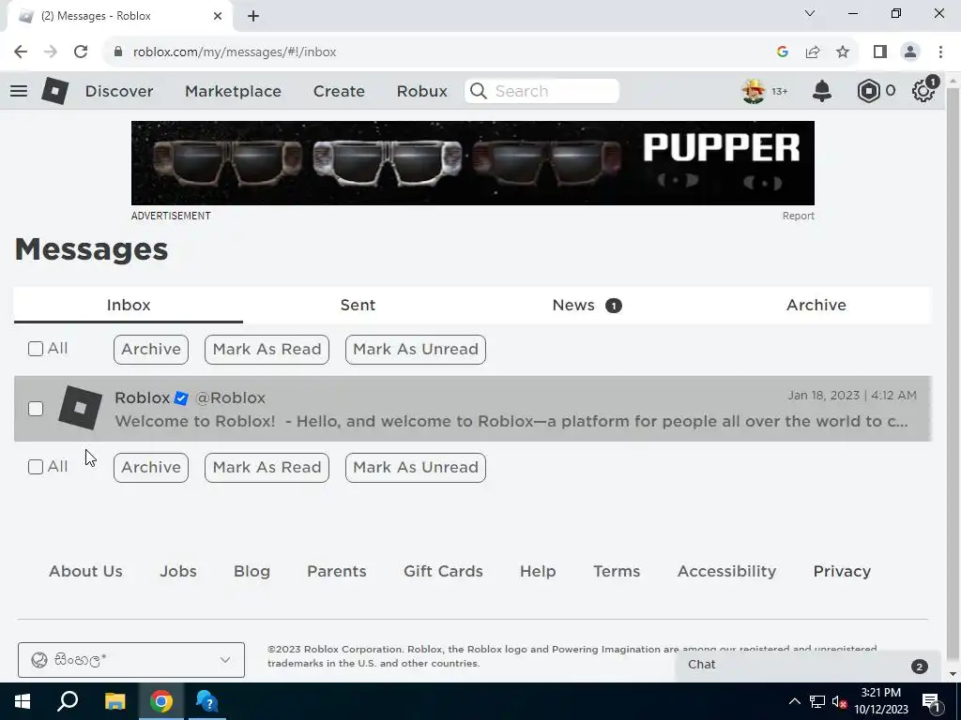Reload the page
The width and height of the screenshot is (961, 720).
coord(81,52)
